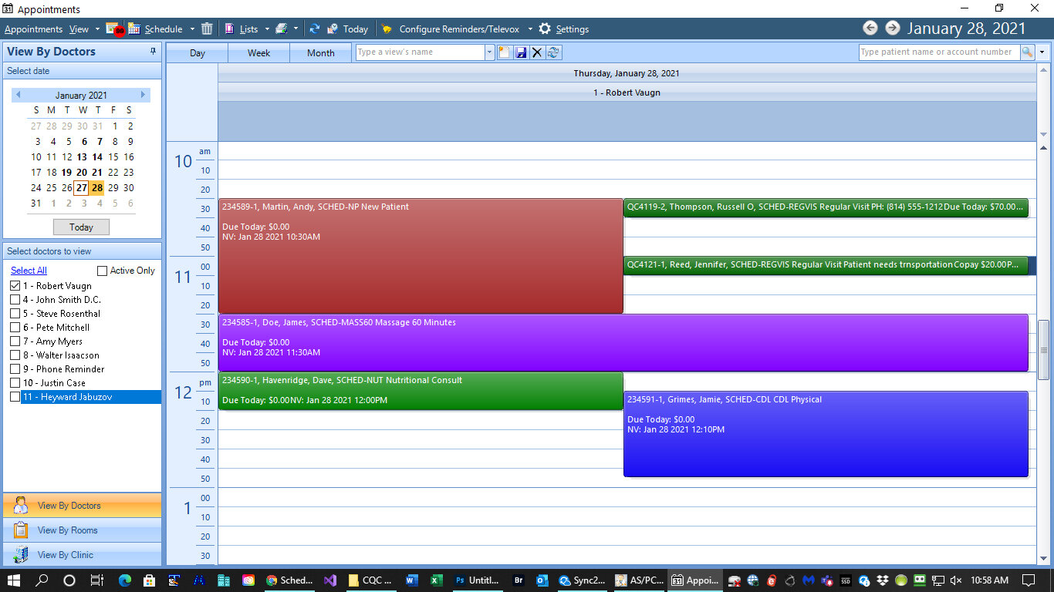Click the calendar icon with red badge
Screen dimensions: 1054x592
click(x=114, y=29)
